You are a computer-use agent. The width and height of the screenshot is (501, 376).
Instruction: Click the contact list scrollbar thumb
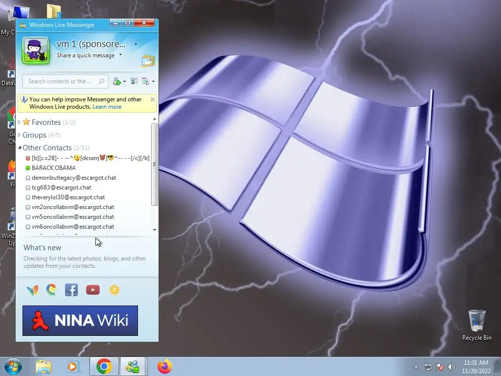point(155,164)
